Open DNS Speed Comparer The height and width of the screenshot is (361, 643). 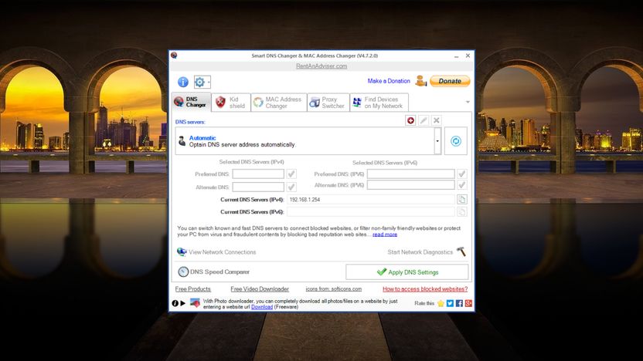point(213,272)
